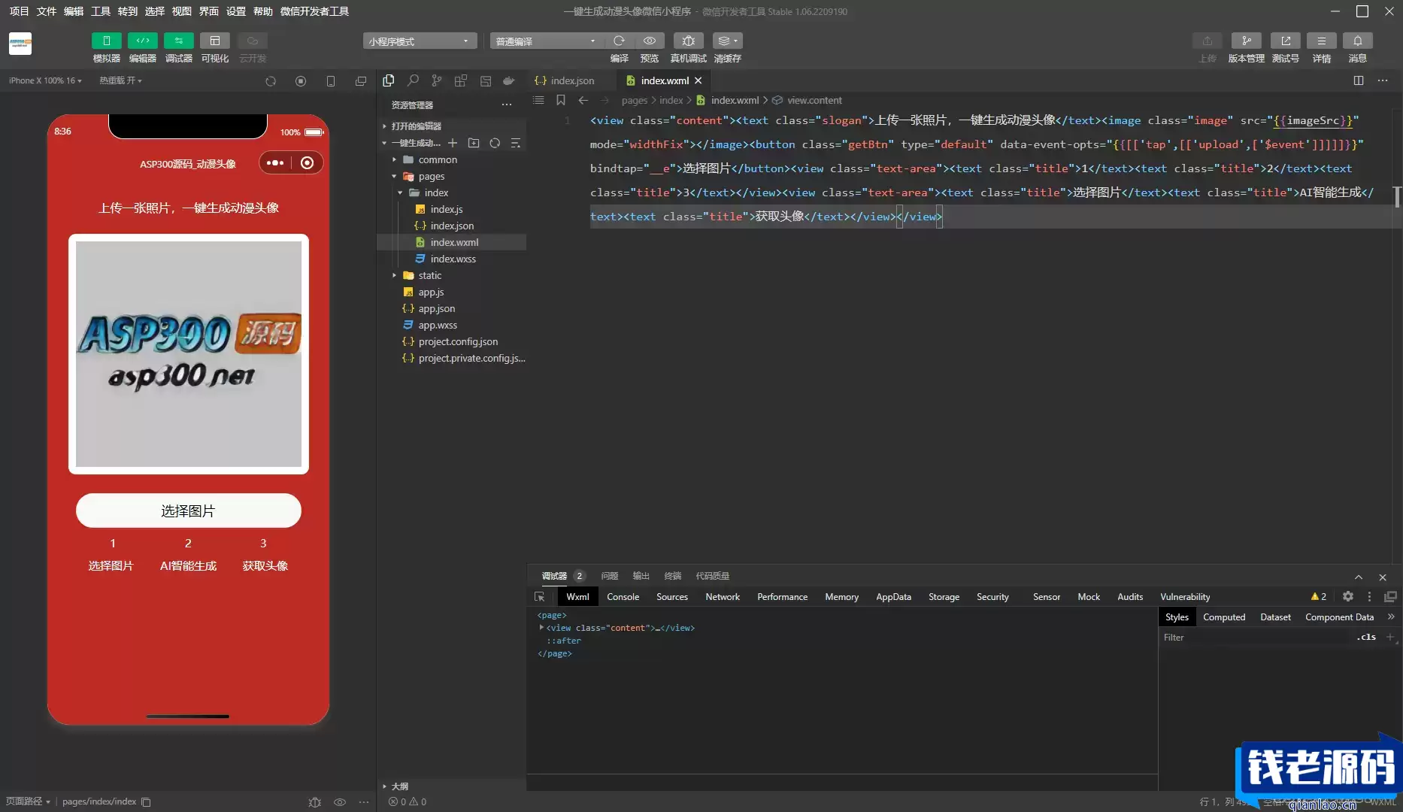The image size is (1403, 812).
Task: Open real device debugging (真机调试)
Action: 688,41
